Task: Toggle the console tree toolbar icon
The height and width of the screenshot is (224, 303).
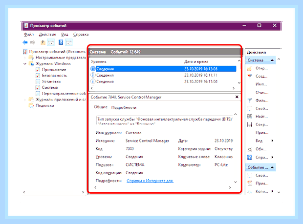Action: tap(51, 42)
